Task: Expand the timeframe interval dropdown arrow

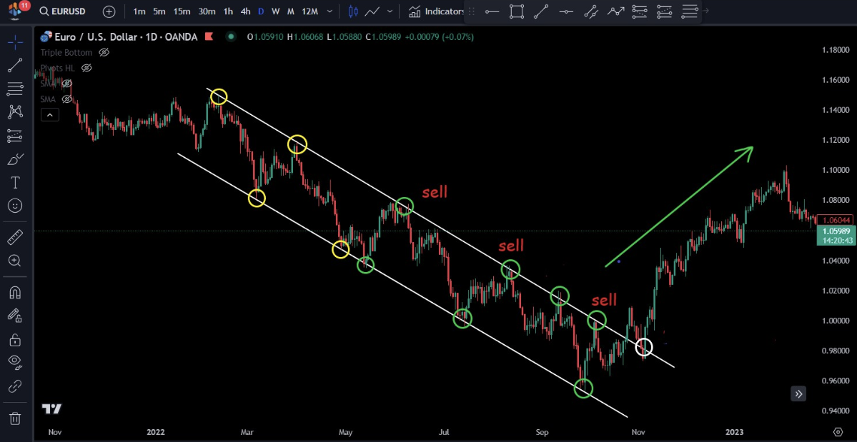Action: pos(329,11)
